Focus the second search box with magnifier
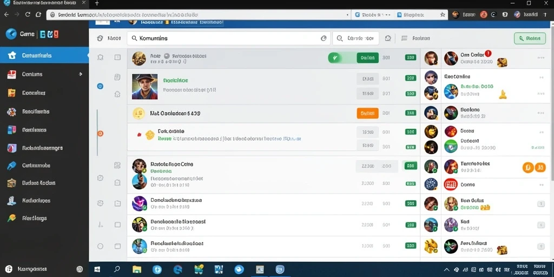The width and height of the screenshot is (554, 277). click(x=356, y=38)
